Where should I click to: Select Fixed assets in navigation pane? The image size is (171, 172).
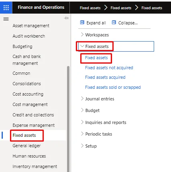(24, 135)
